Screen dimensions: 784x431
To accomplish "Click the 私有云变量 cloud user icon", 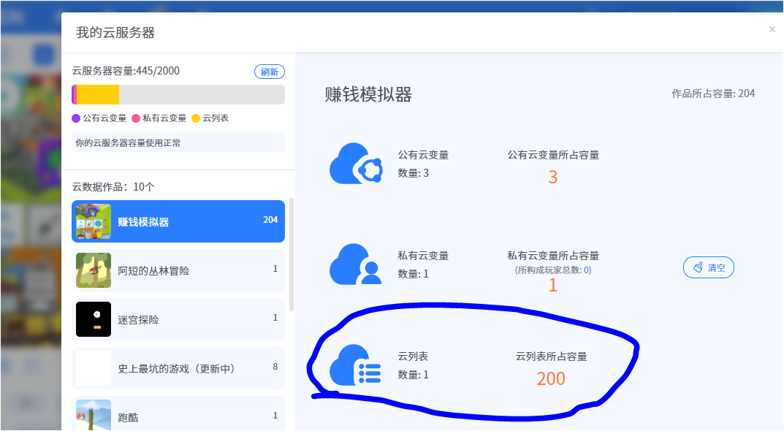I will coord(356,264).
